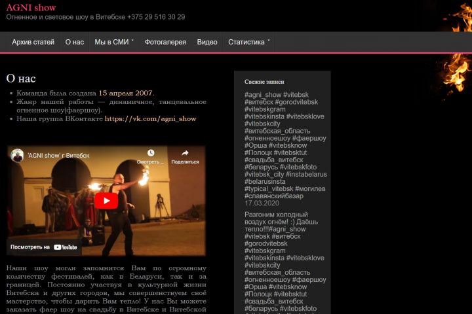Click the Share arrow icon on video

185,153
